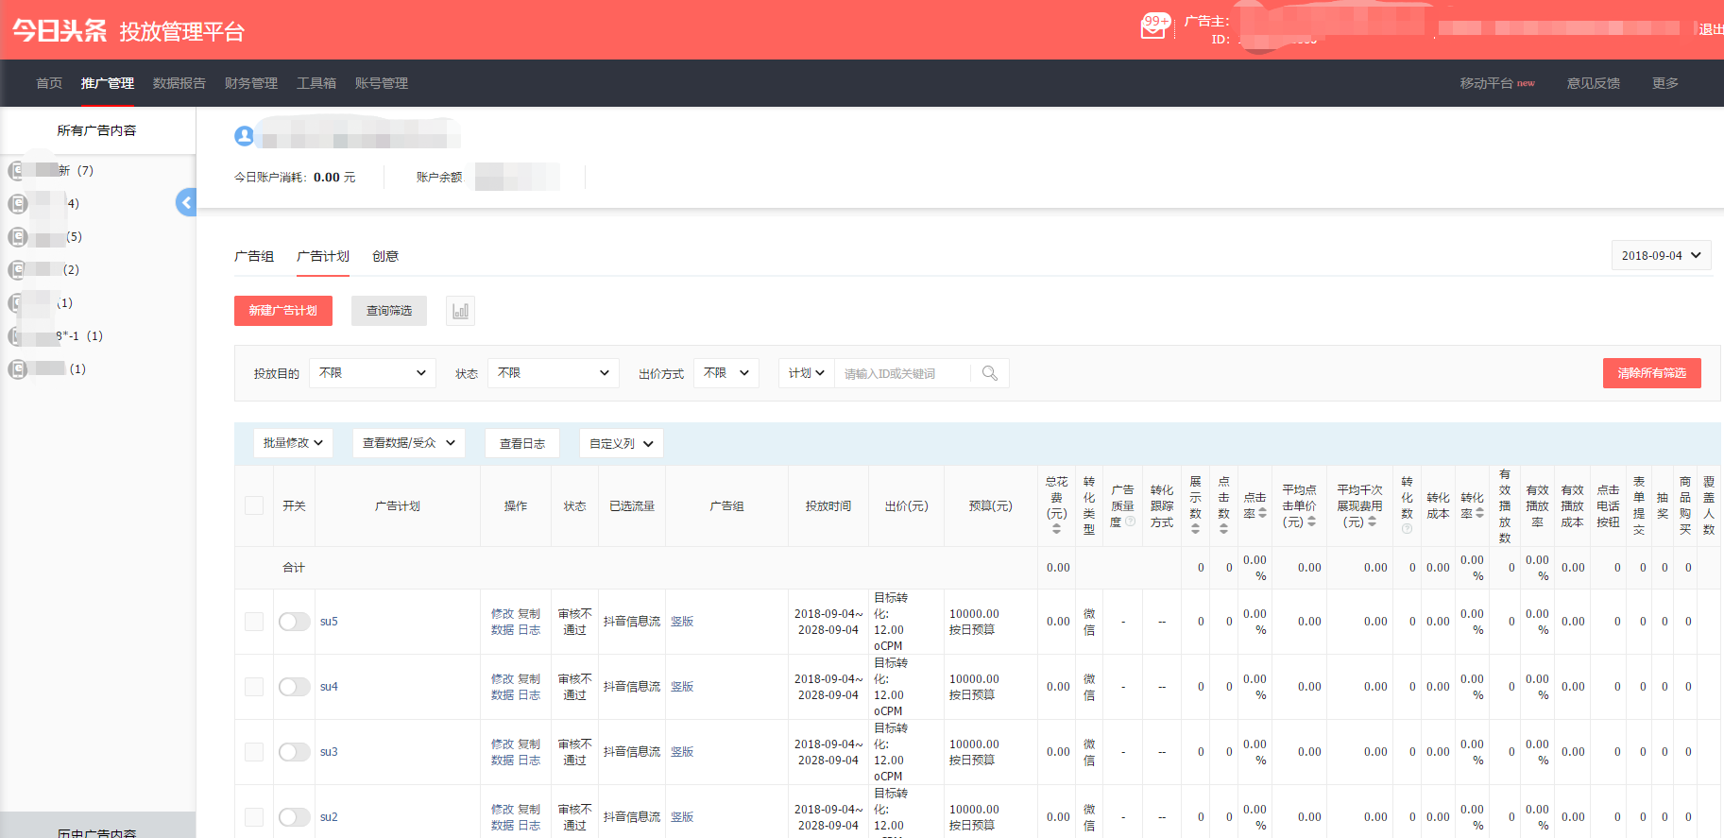Screen dimensions: 1724x838
Task: Click 修改 link in su5 row
Action: tap(503, 614)
